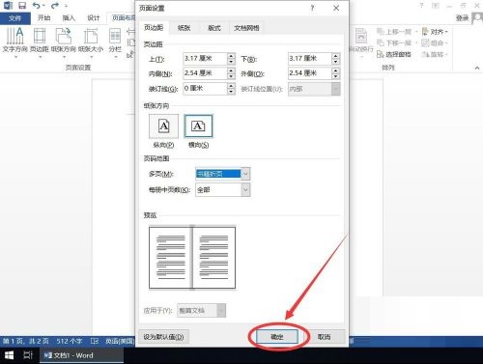Decrease the 下 bottom margin spinner
The height and width of the screenshot is (364, 483).
[336, 62]
